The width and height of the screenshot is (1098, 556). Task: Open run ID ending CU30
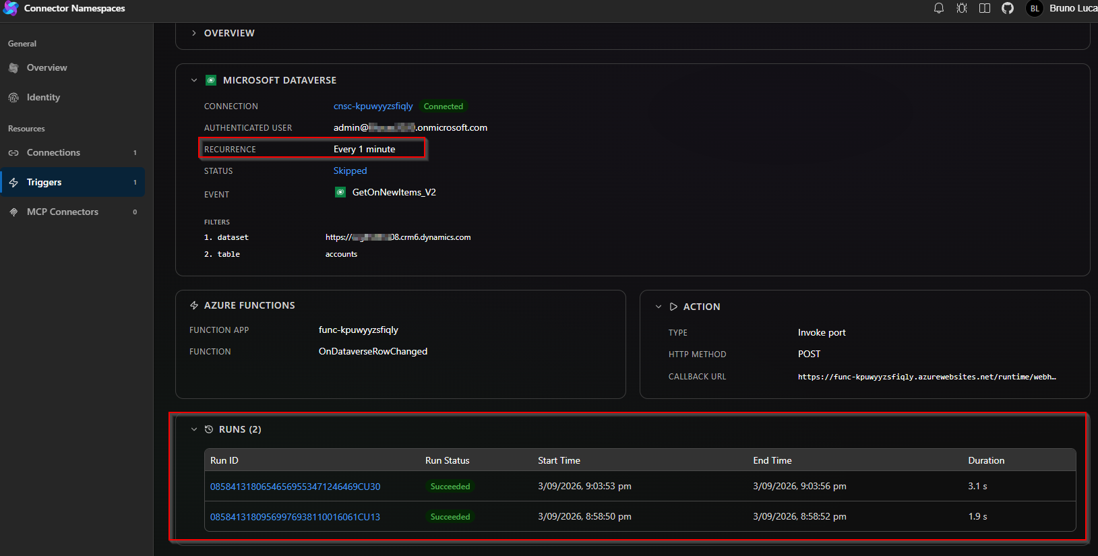[x=295, y=487]
